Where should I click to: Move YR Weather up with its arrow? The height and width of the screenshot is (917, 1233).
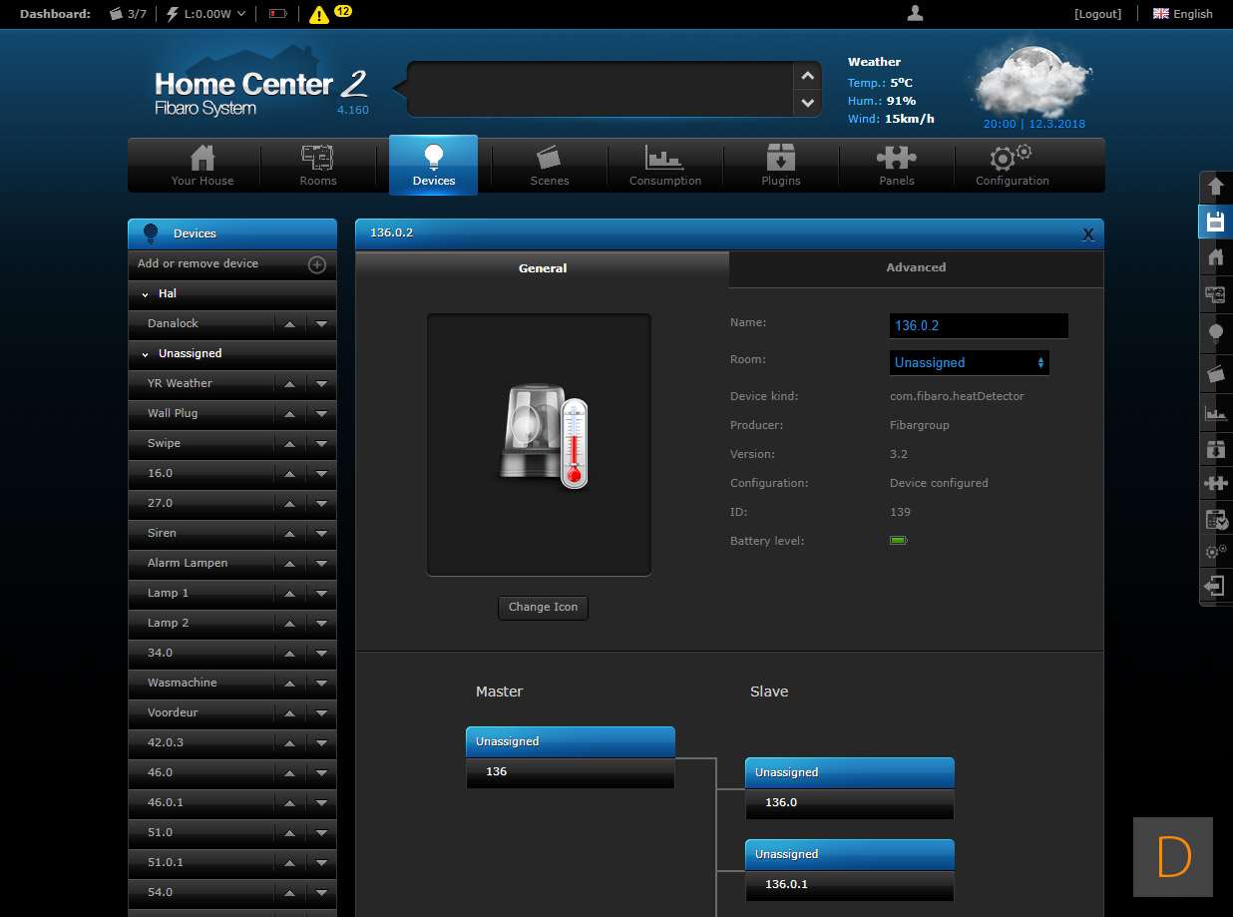coord(289,384)
